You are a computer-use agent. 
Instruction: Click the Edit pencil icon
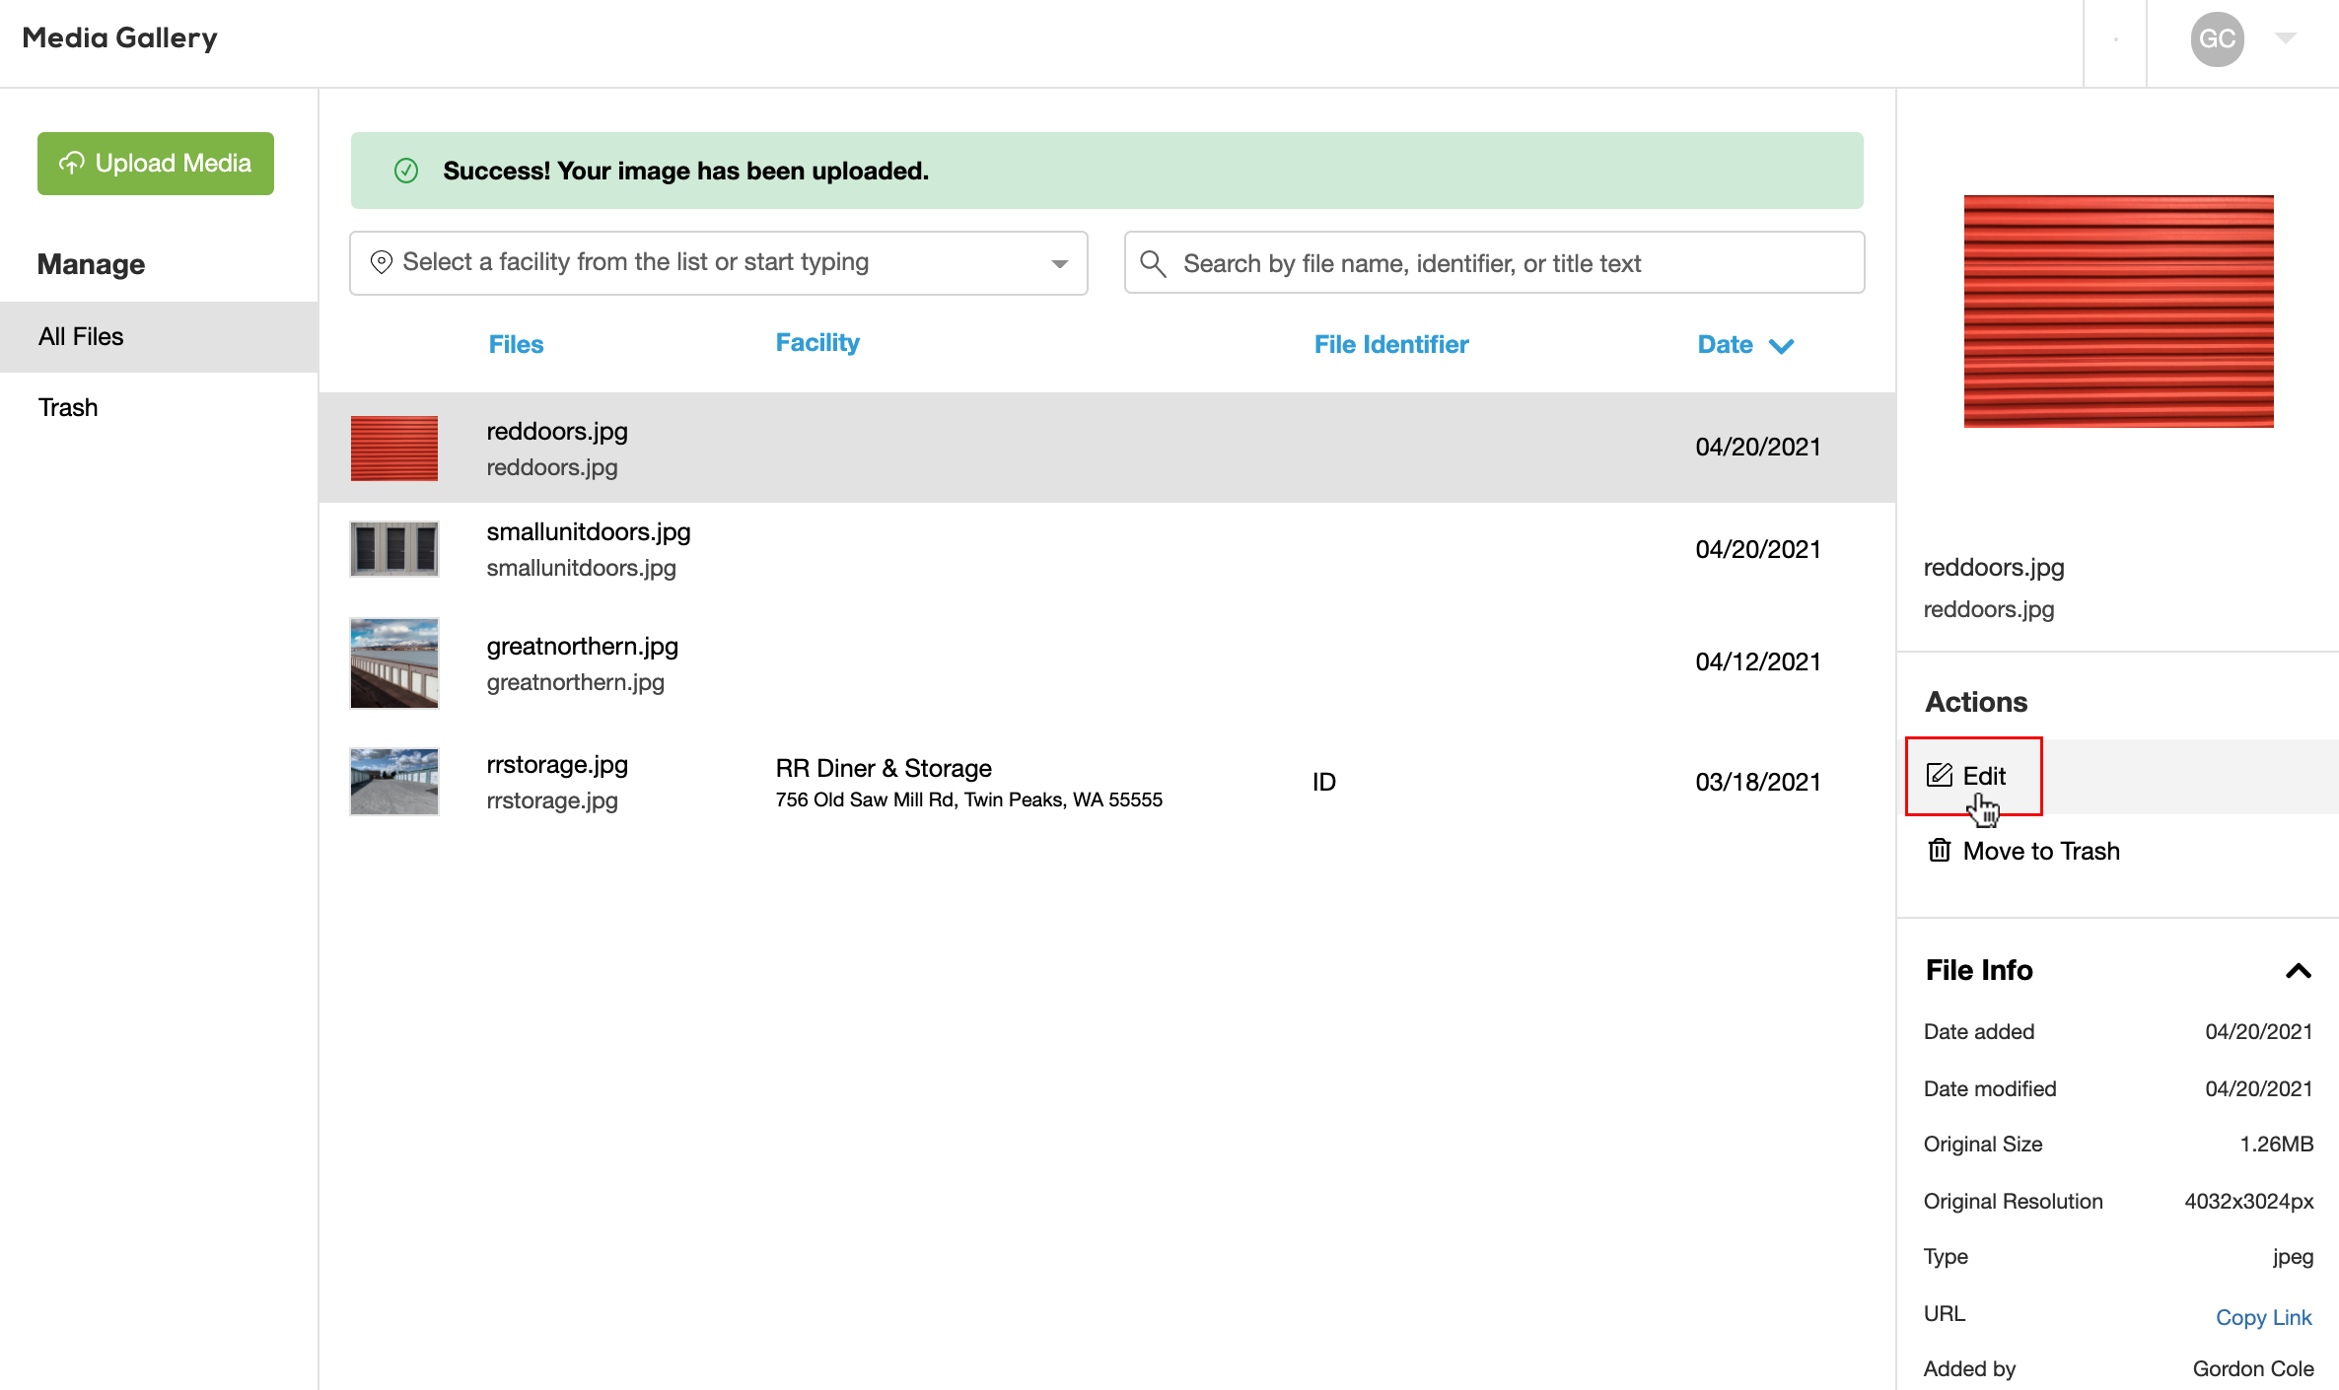tap(1939, 776)
